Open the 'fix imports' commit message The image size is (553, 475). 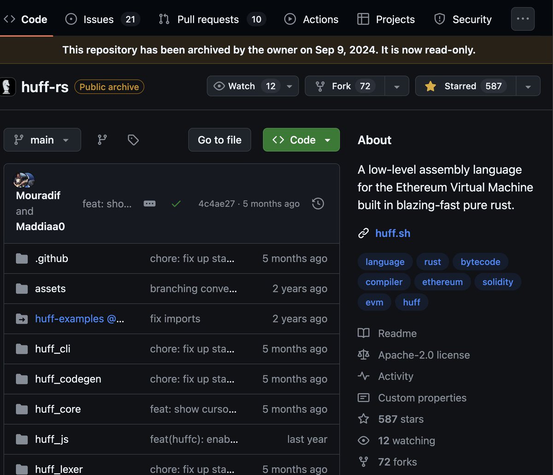[x=175, y=319]
